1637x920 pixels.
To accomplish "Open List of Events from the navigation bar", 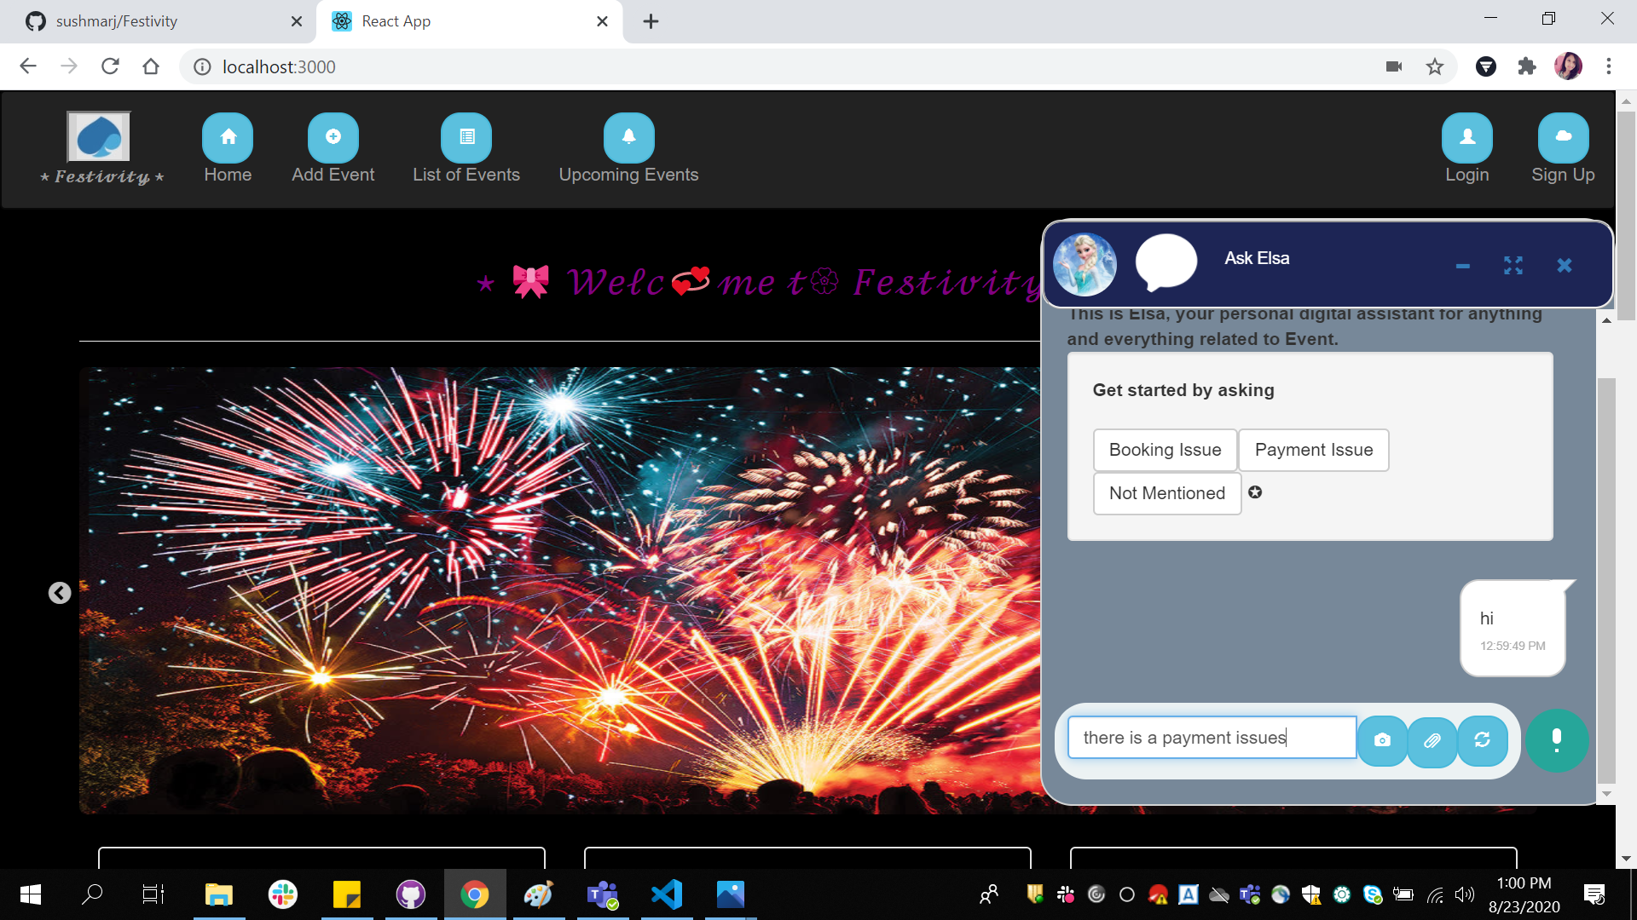I will pyautogui.click(x=466, y=136).
